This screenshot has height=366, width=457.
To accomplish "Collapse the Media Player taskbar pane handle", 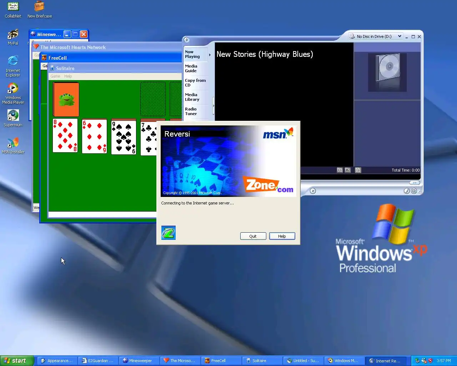I will pyautogui.click(x=214, y=105).
